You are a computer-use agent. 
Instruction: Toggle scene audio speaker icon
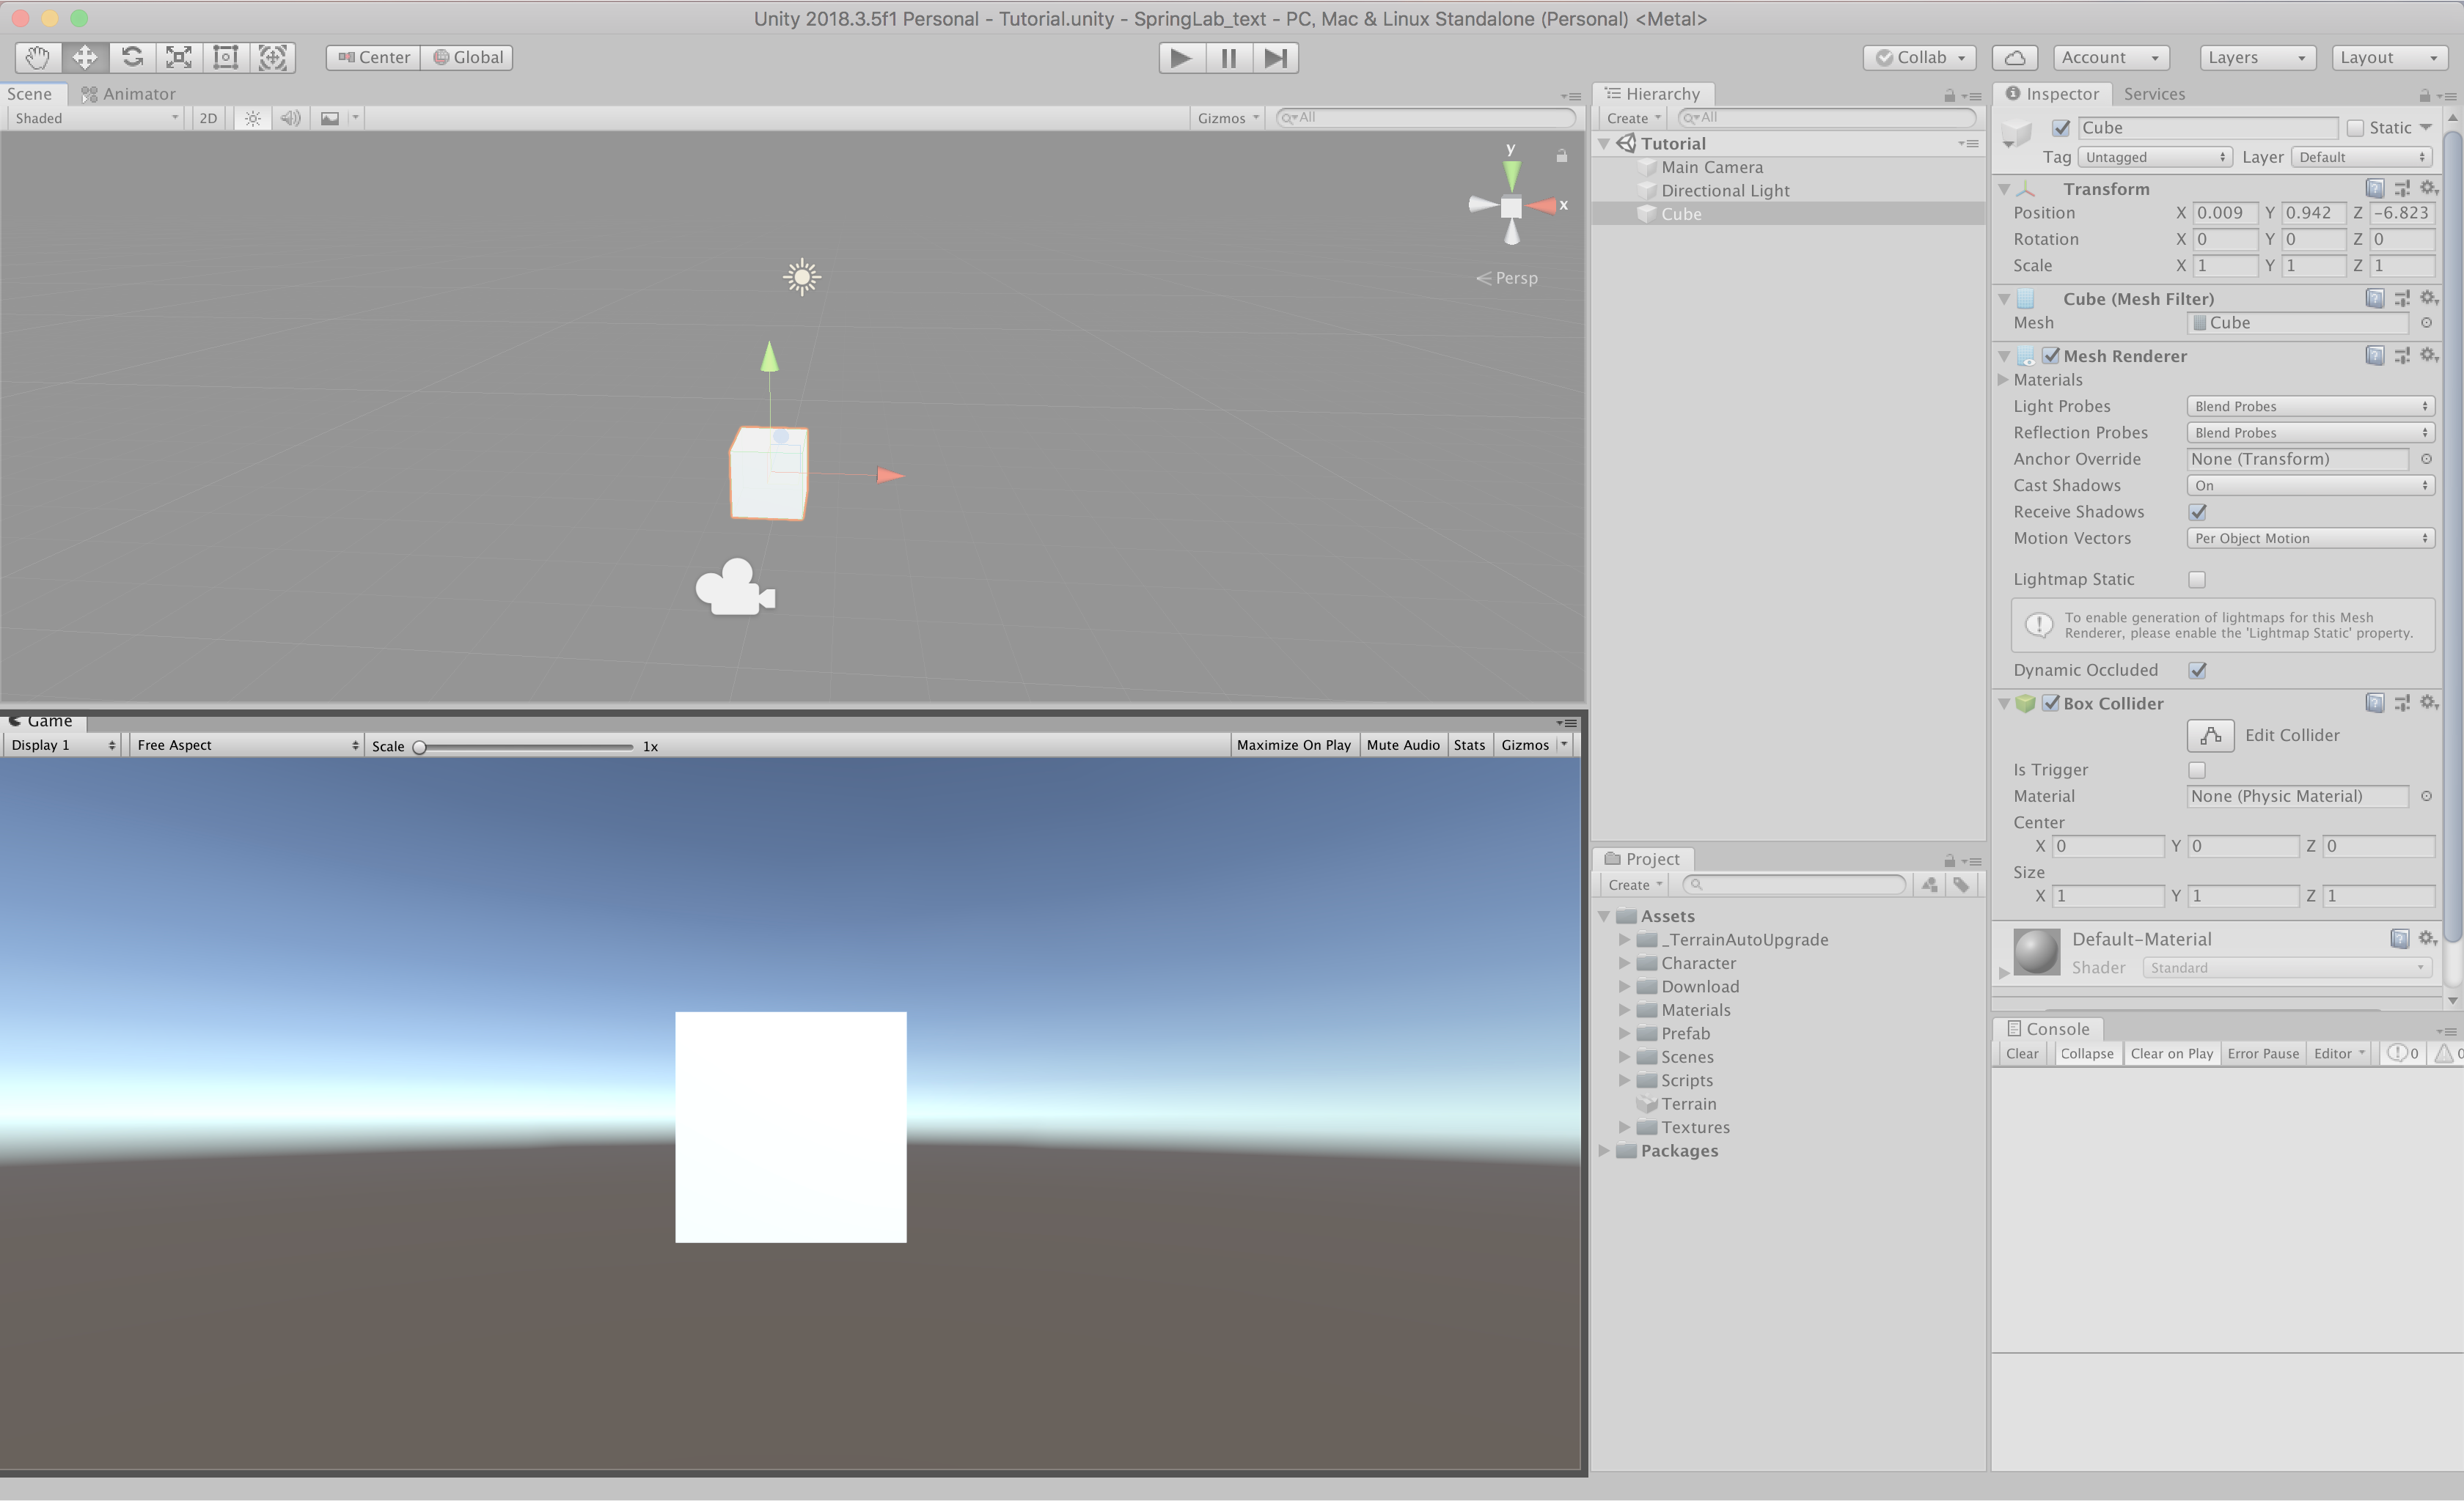290,118
